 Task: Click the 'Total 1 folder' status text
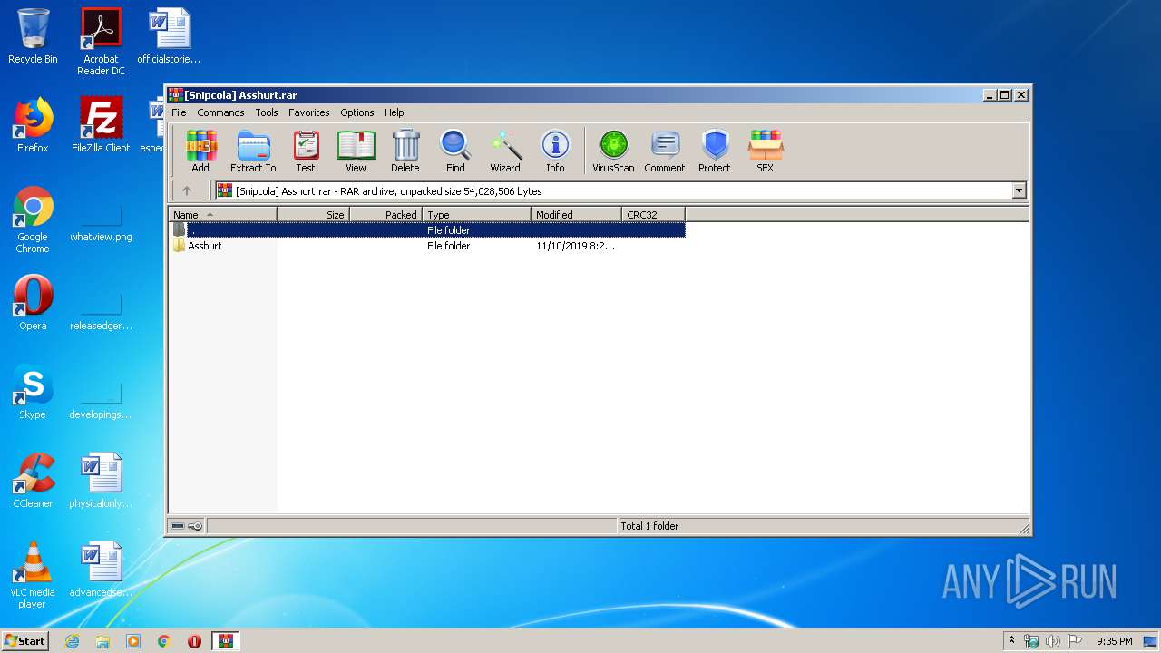point(649,526)
